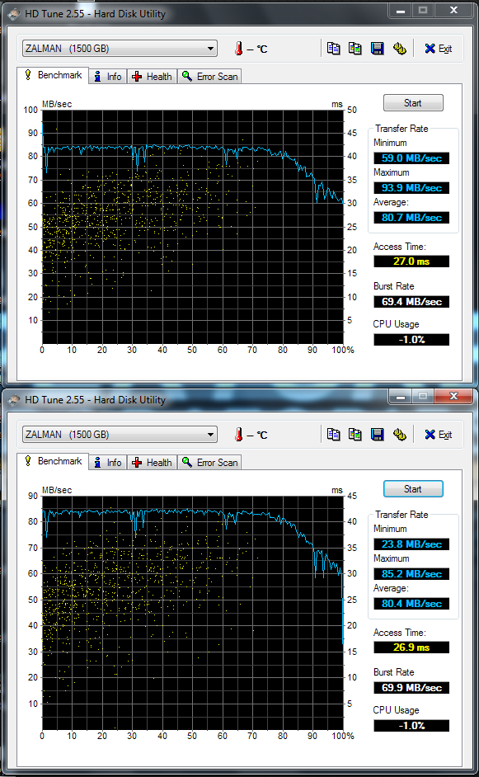The height and width of the screenshot is (777, 479).
Task: Open ZALMAN drive dropdown in bottom window
Action: [120, 435]
